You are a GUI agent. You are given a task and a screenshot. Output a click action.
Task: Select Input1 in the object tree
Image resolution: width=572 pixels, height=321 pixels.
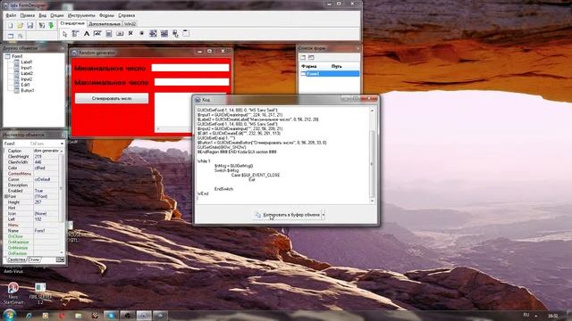[26, 68]
